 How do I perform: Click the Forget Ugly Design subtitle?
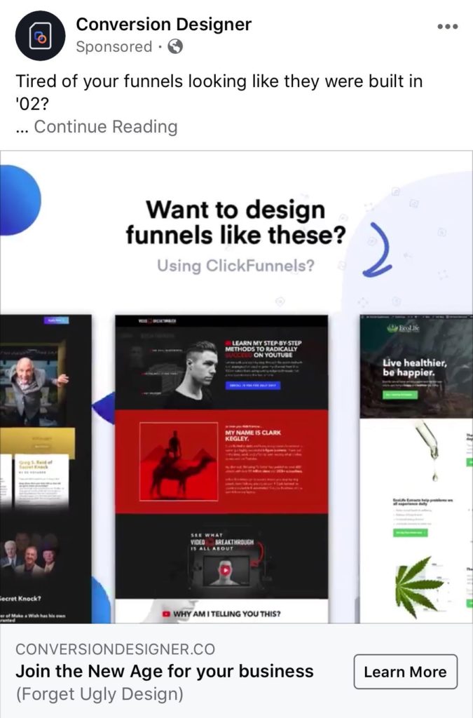coord(100,693)
